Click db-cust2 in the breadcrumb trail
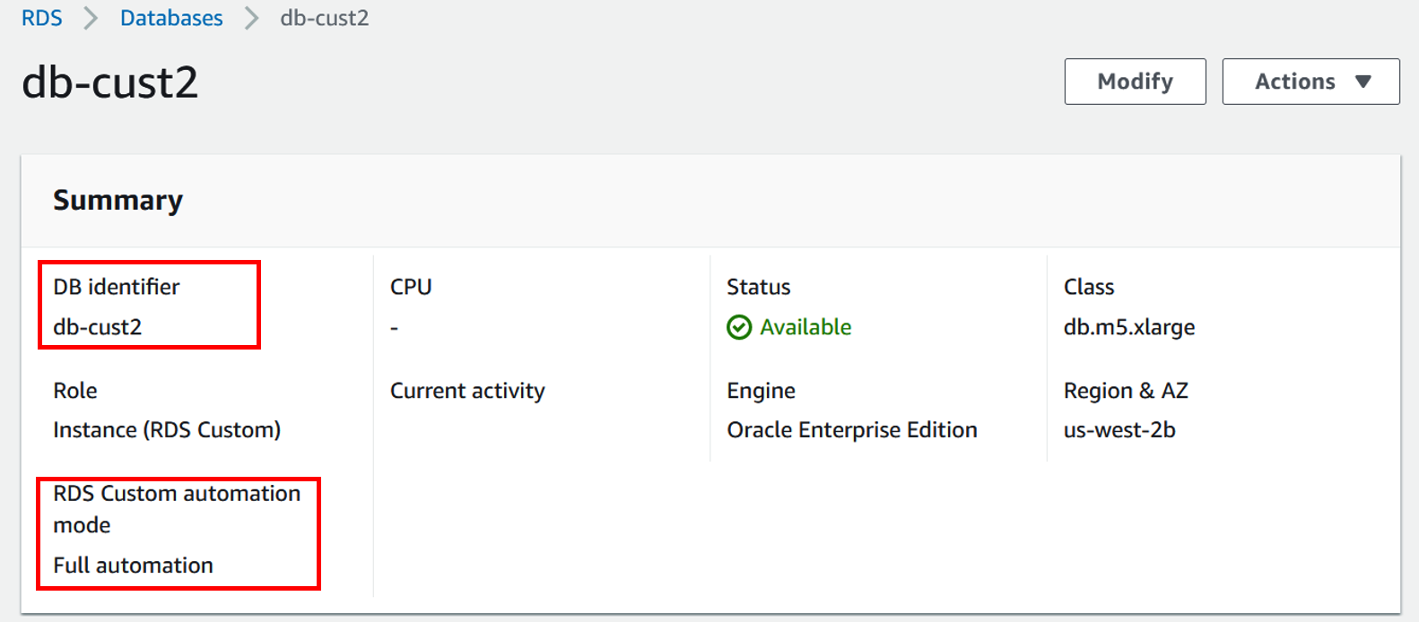1419x622 pixels. (324, 18)
